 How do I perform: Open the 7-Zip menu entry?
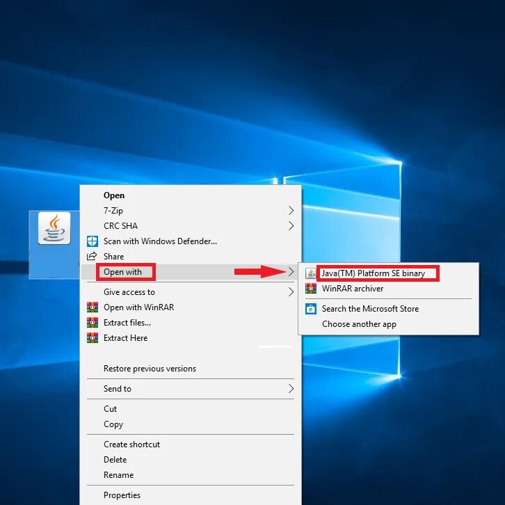click(x=191, y=211)
